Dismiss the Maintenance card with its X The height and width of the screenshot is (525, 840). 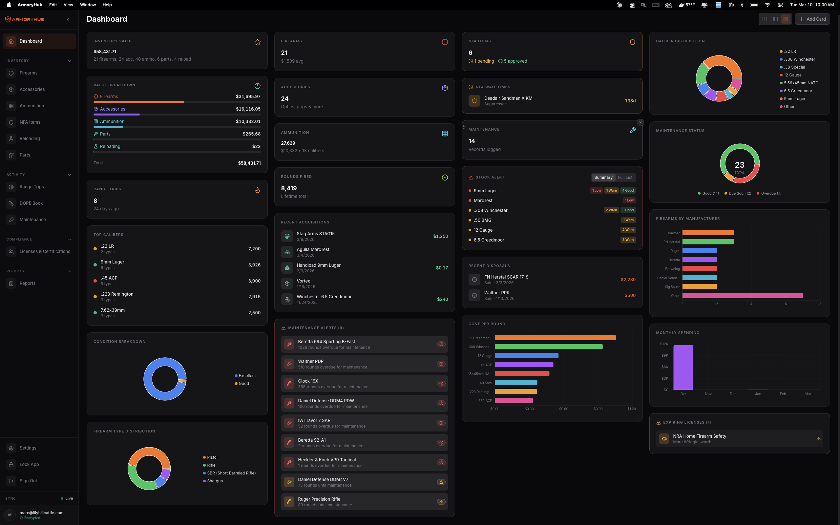tap(640, 122)
